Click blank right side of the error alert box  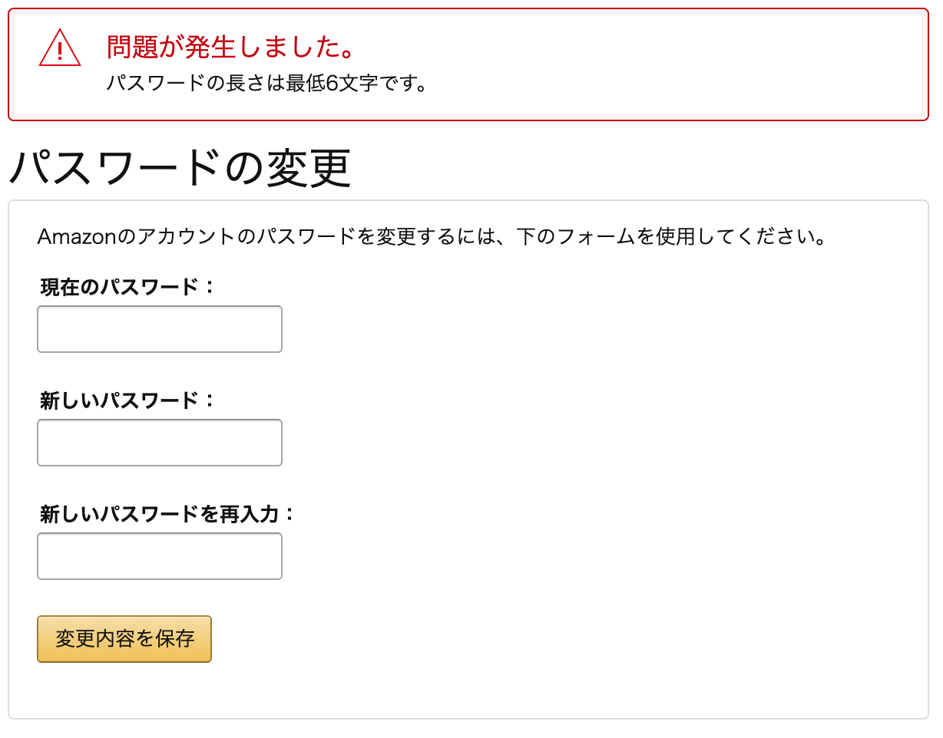691,65
